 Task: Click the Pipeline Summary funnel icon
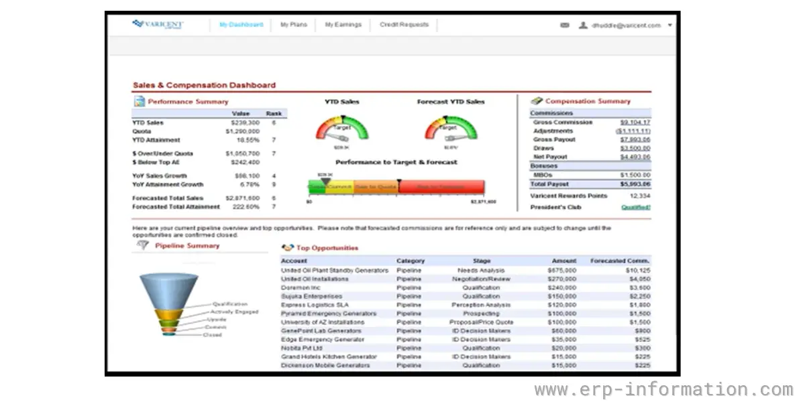point(143,245)
